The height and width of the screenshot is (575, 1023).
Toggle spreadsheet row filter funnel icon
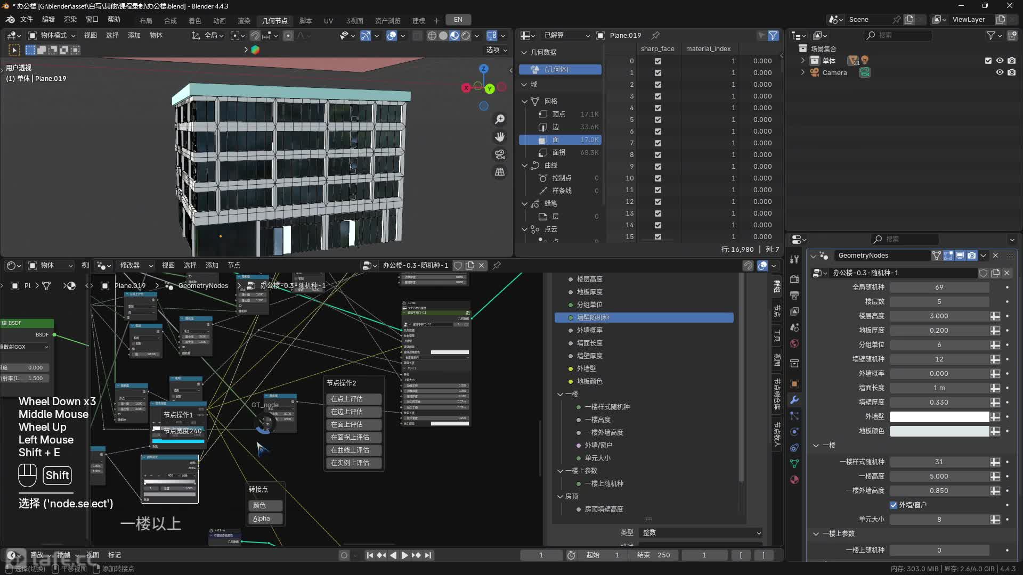773,36
